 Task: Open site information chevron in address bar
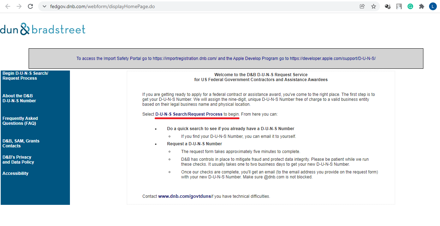click(x=44, y=6)
